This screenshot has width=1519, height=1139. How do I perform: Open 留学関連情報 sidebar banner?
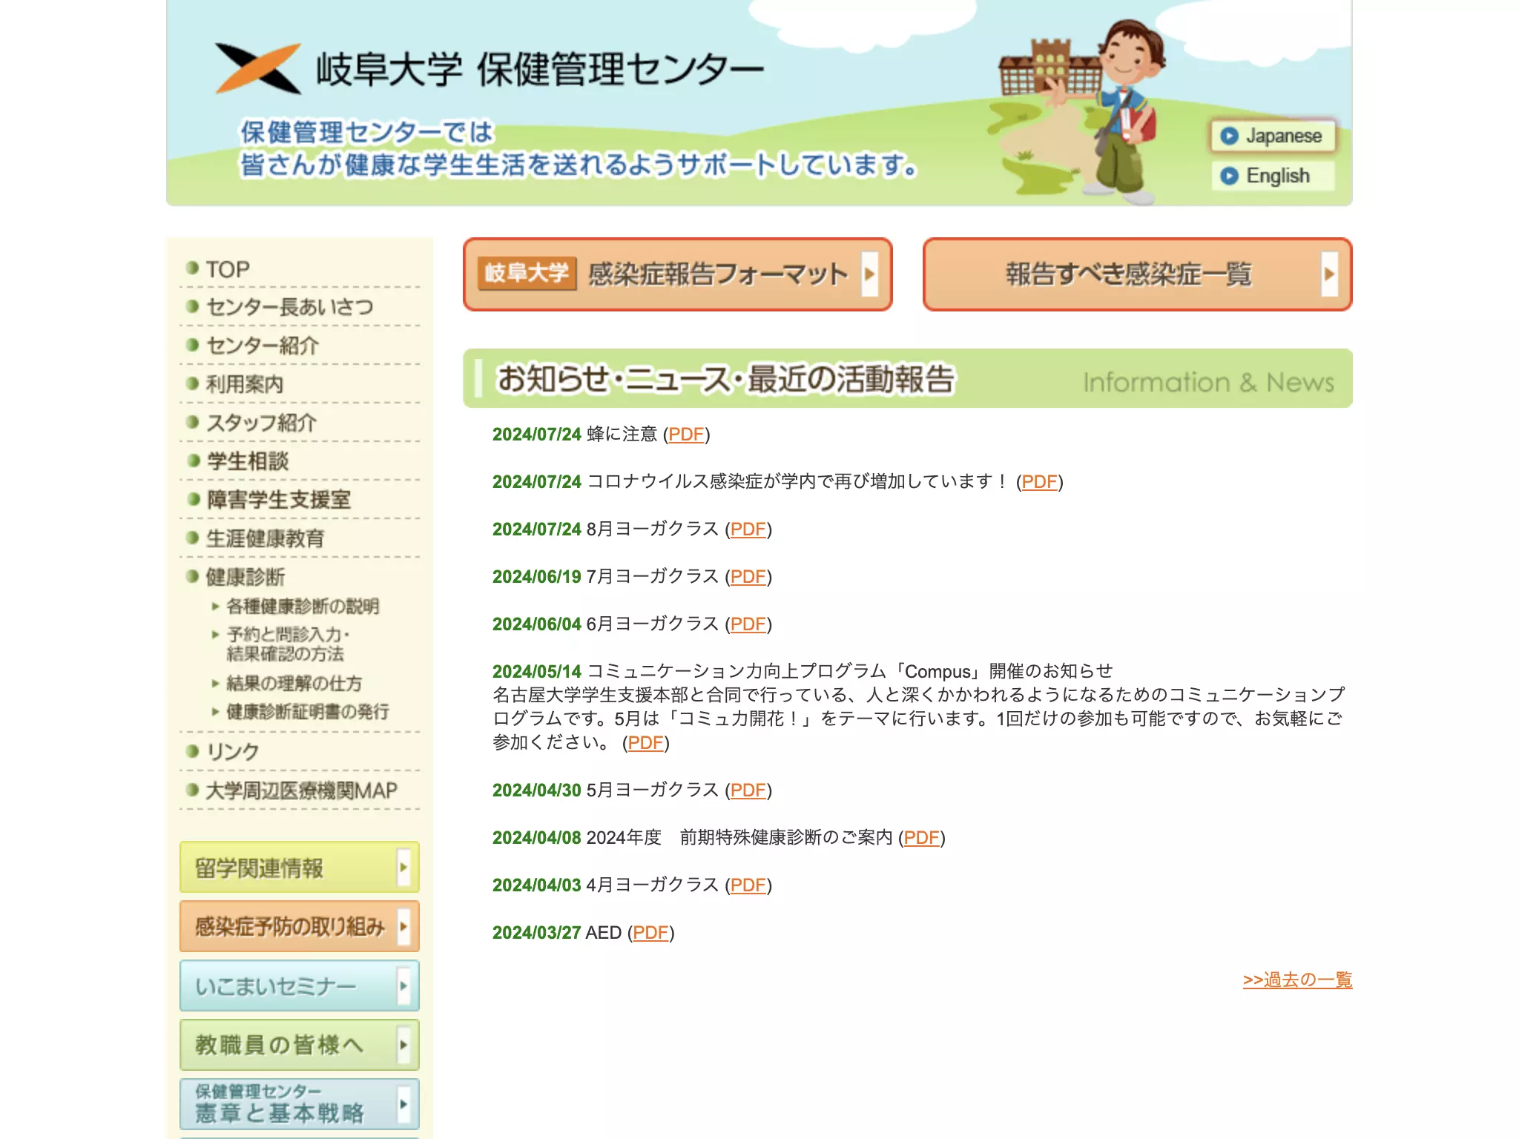click(300, 867)
